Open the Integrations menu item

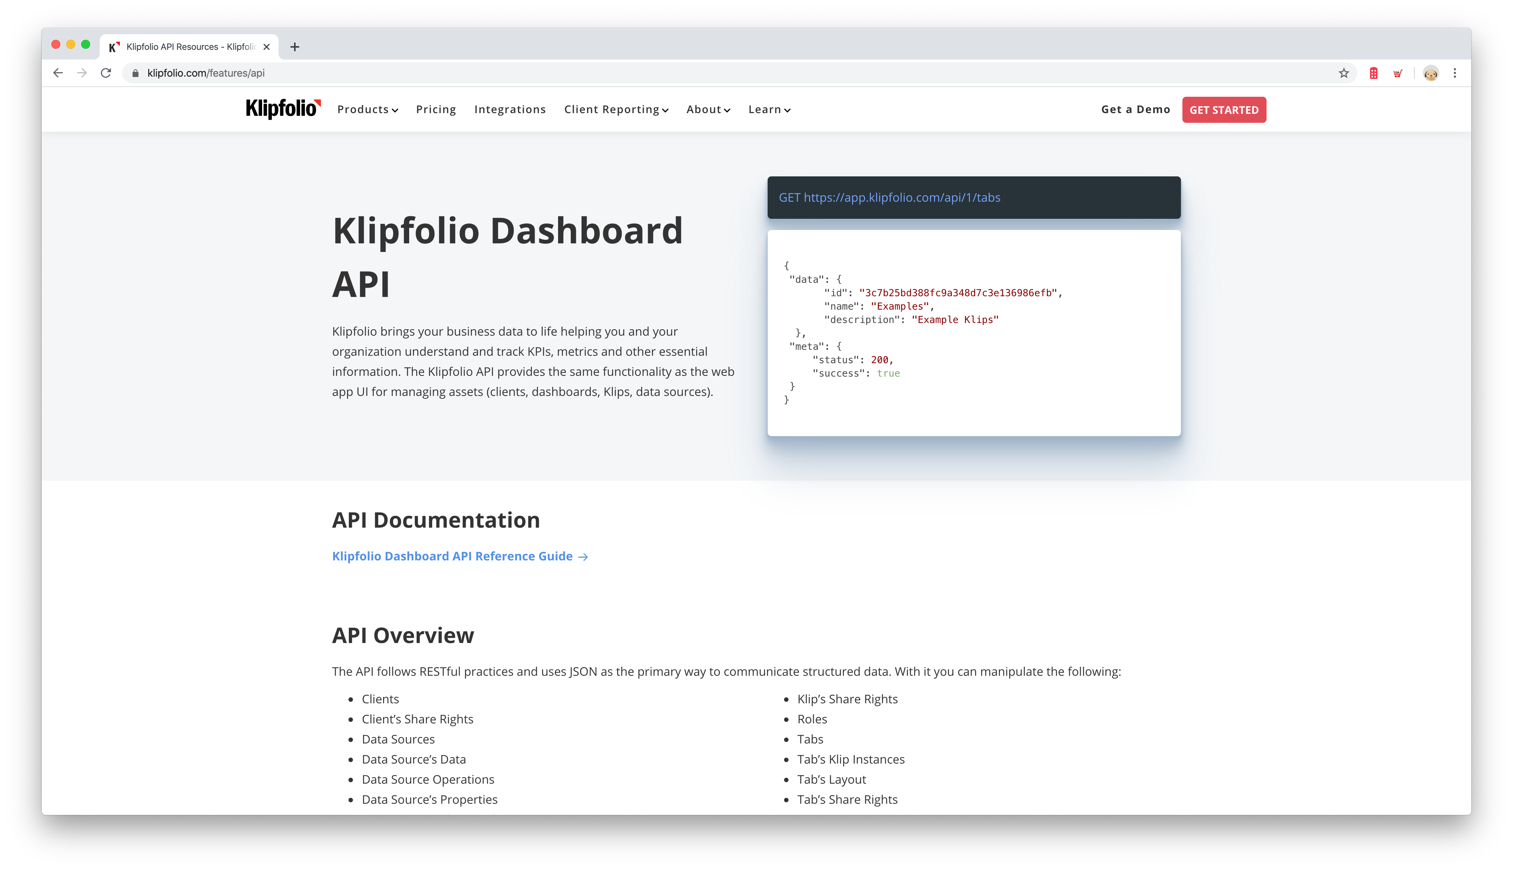click(x=510, y=109)
